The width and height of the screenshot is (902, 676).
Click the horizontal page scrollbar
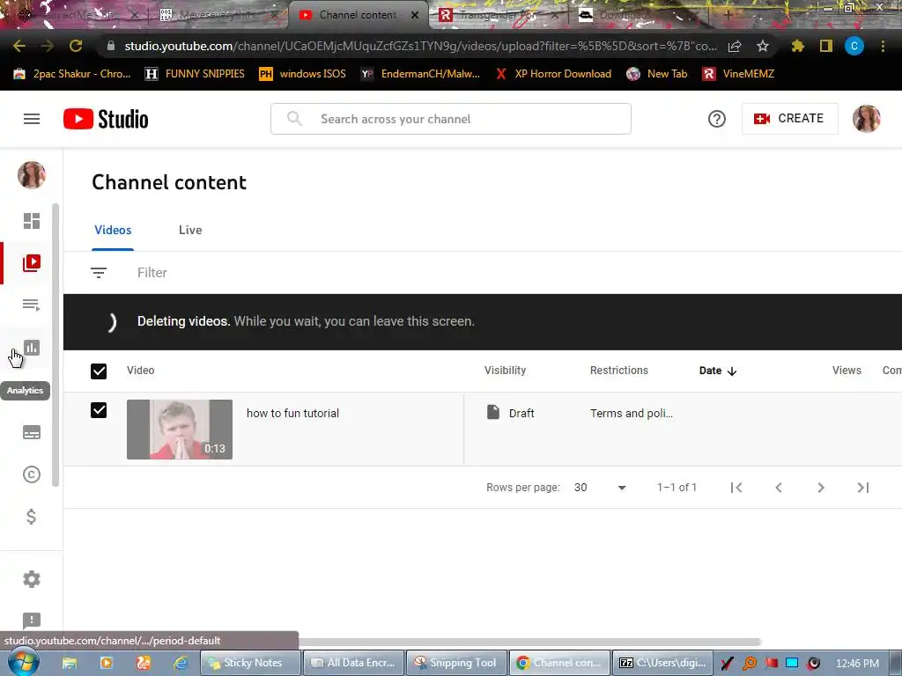[529, 642]
